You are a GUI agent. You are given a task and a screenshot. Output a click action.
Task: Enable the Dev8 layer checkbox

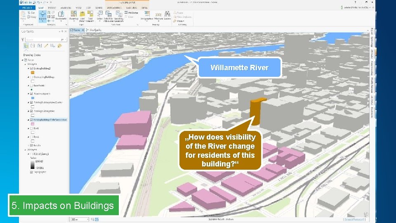31,128
